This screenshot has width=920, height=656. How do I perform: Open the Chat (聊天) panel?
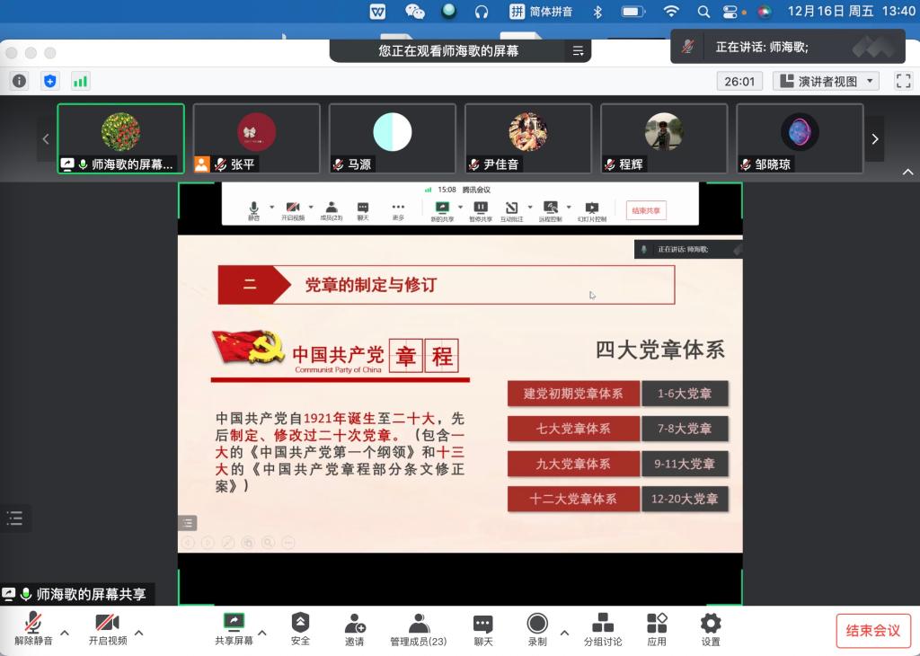tap(482, 628)
